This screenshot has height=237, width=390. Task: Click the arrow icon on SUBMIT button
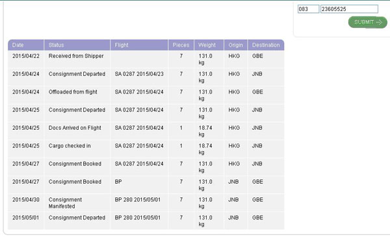(379, 22)
